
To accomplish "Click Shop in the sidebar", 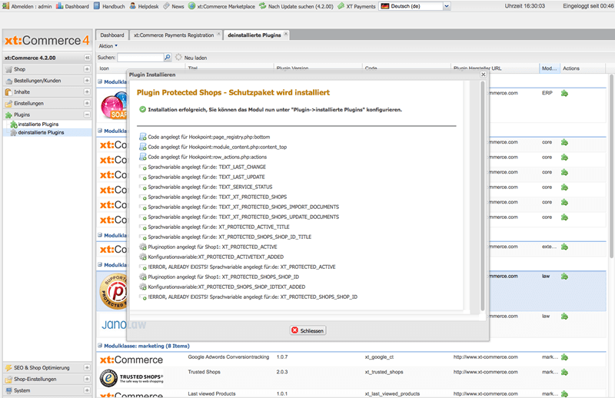I will tap(20, 69).
